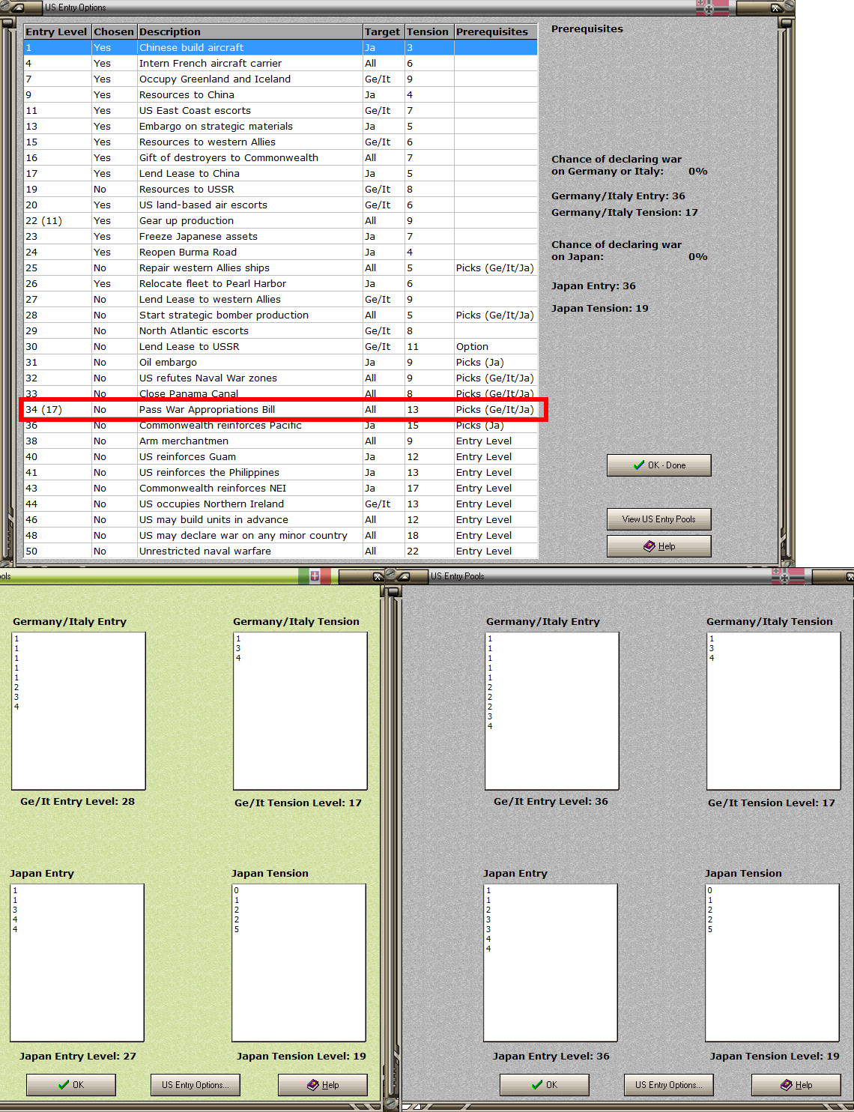The height and width of the screenshot is (1112, 854).
Task: Select the Resources to USSR option
Action: tap(280, 189)
